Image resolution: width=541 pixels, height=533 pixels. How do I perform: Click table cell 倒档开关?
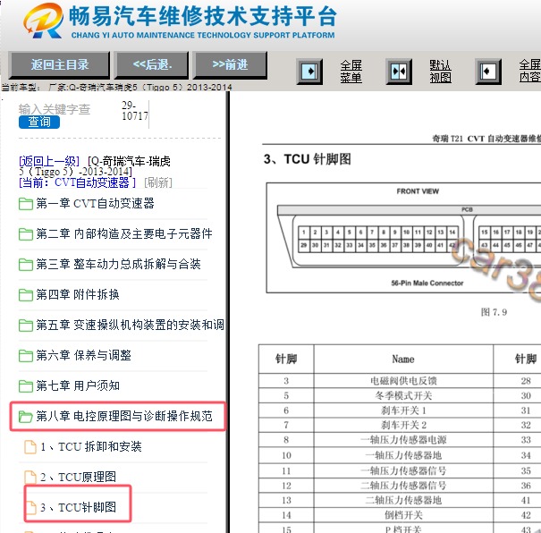403,515
